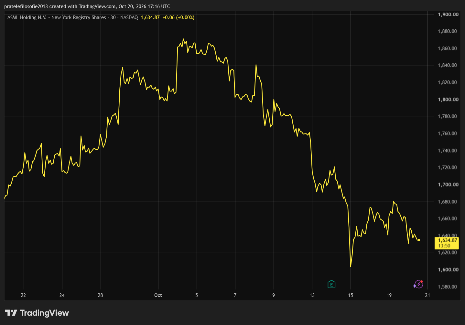465x325 pixels.
Task: Click the 1,880.00 price scale label
Action: click(x=448, y=31)
